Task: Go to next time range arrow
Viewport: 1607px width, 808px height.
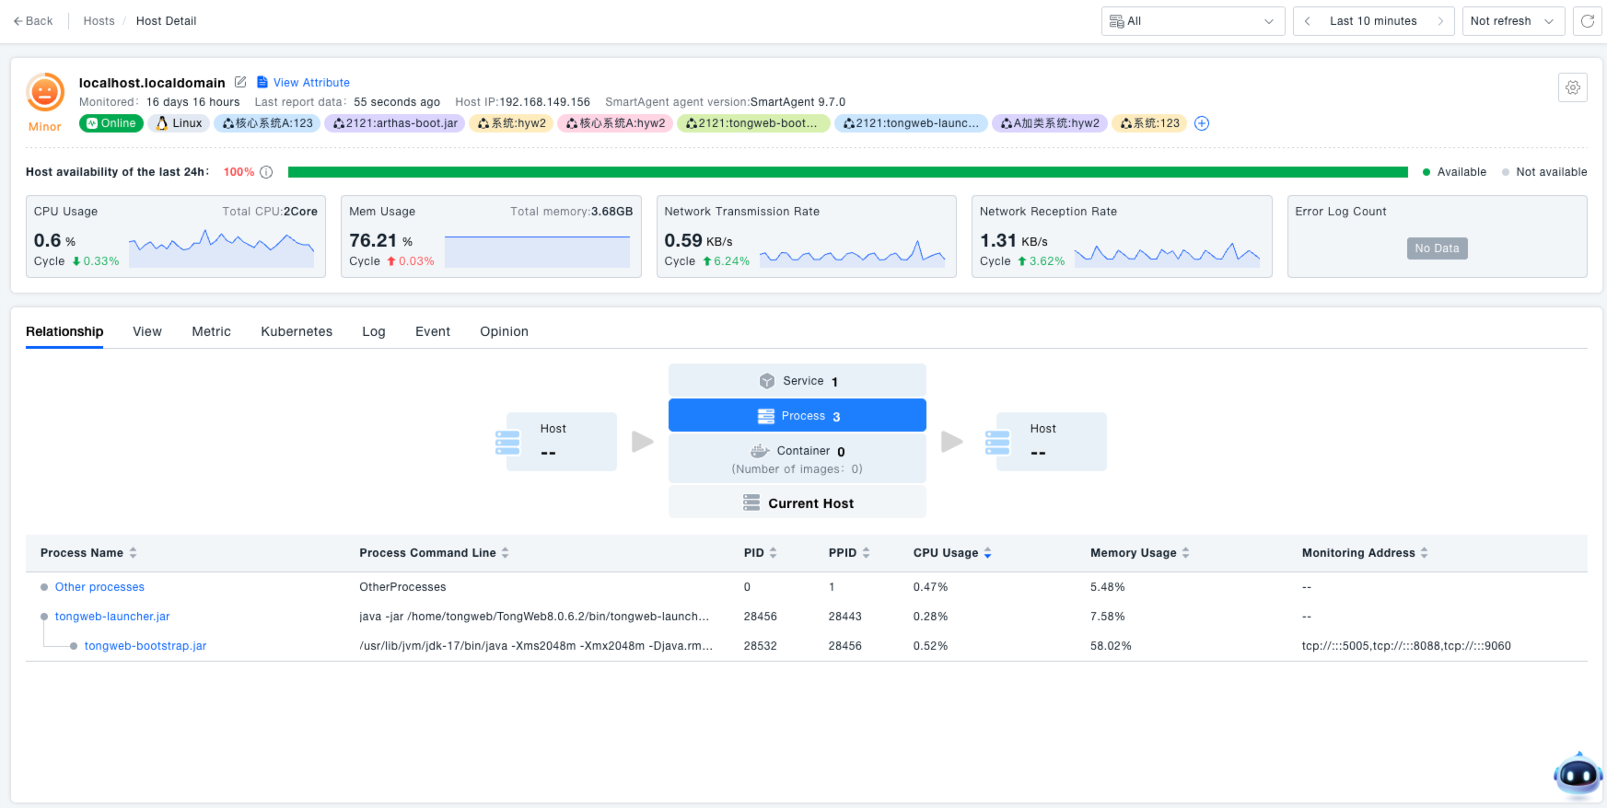Action: coord(1440,21)
